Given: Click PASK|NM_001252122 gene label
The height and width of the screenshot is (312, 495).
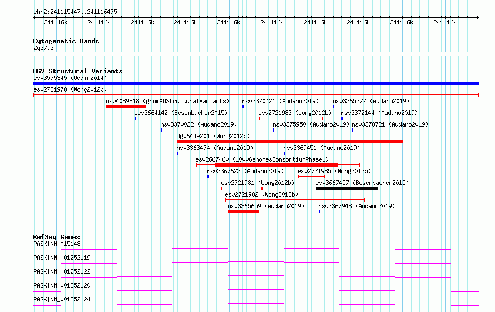Looking at the screenshot, I should pyautogui.click(x=62, y=271).
